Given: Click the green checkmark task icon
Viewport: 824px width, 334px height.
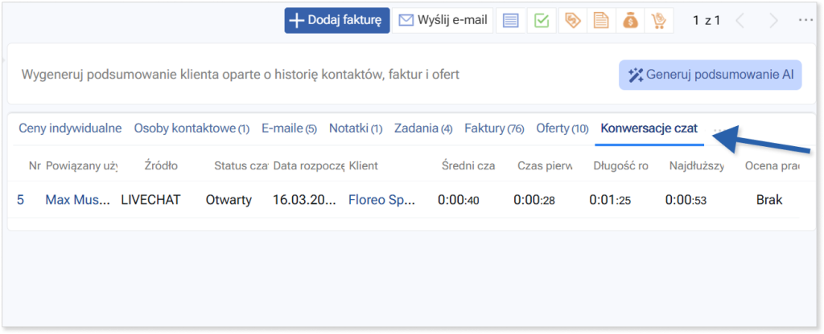Looking at the screenshot, I should pos(542,21).
